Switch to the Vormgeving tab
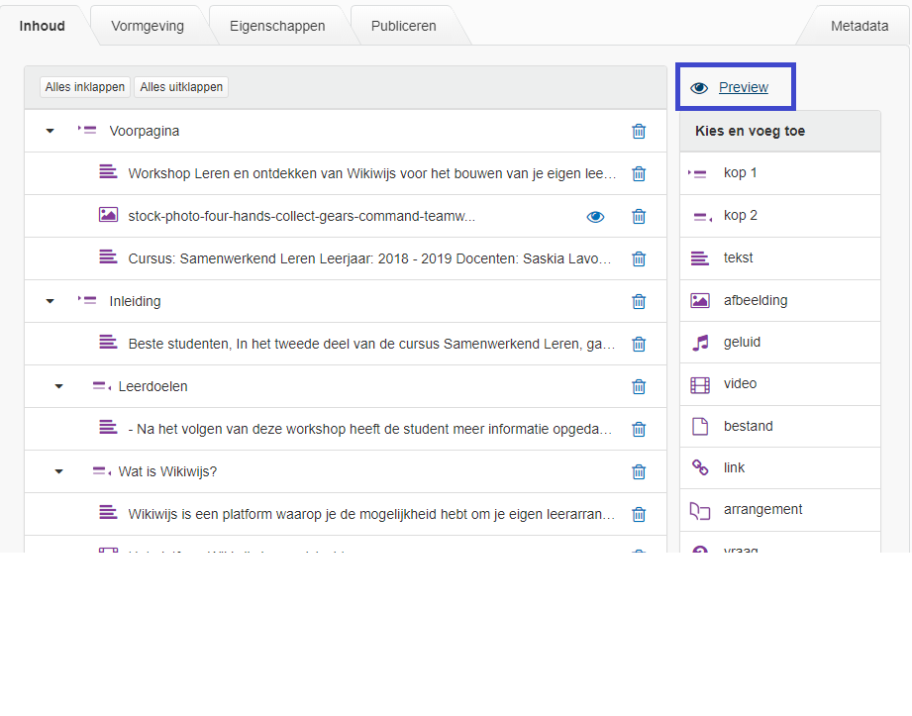 point(148,26)
